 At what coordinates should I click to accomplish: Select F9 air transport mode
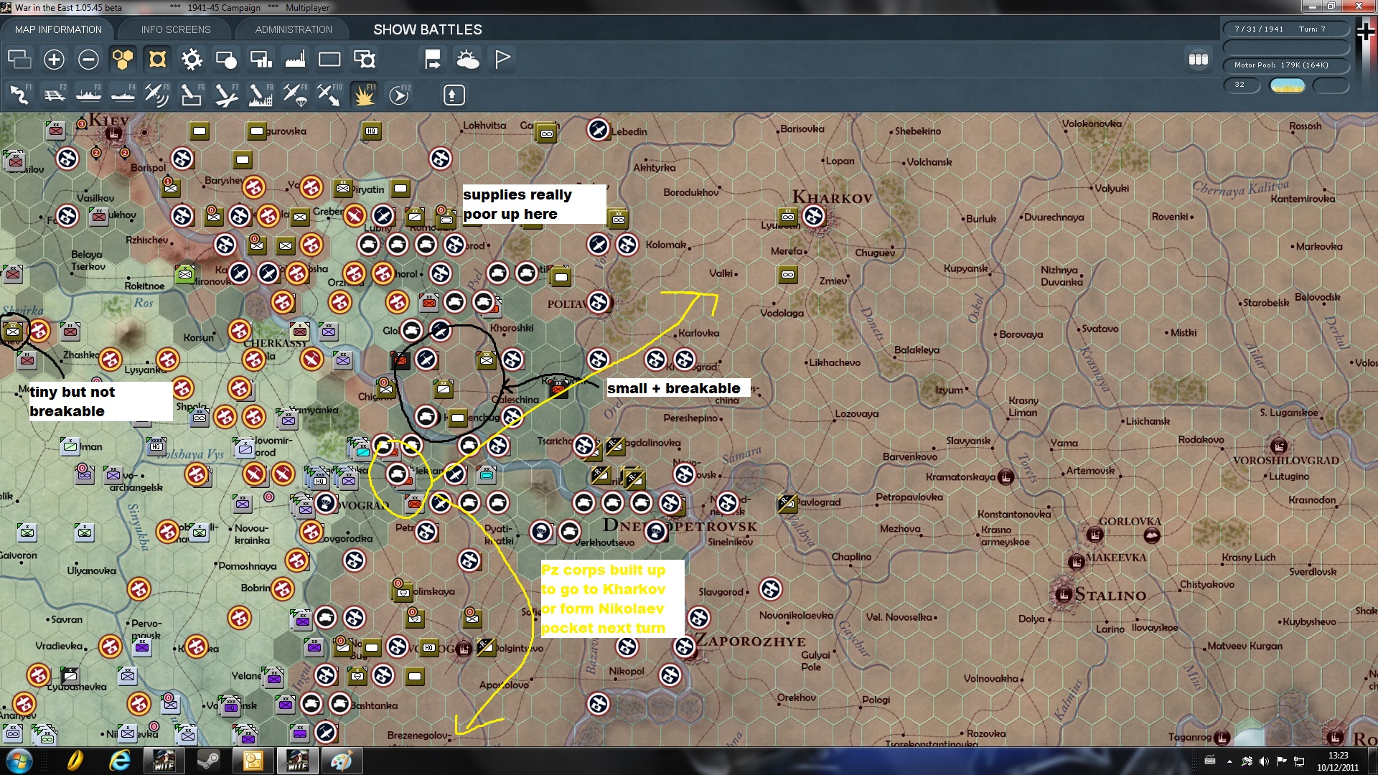pos(295,95)
